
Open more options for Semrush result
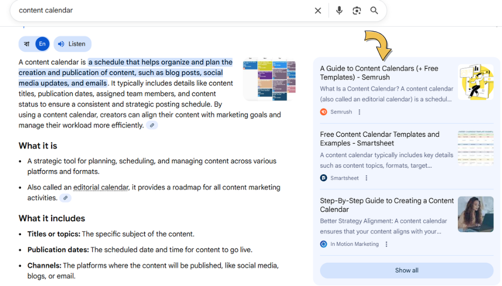pos(359,112)
